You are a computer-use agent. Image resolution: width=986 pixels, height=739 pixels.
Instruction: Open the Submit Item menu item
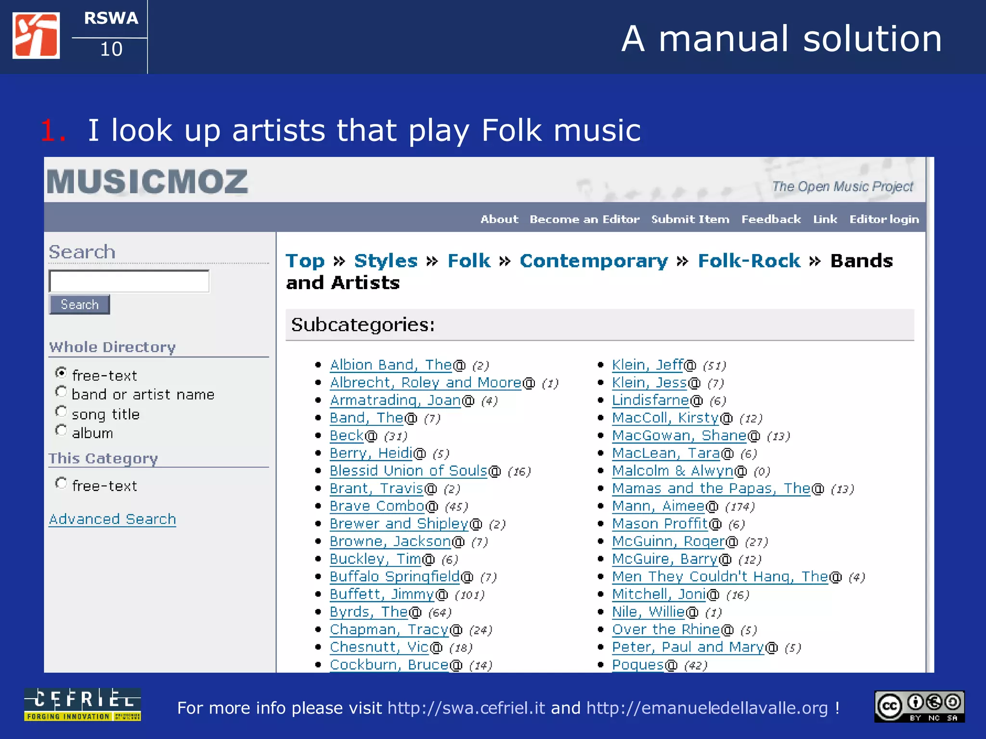click(690, 219)
